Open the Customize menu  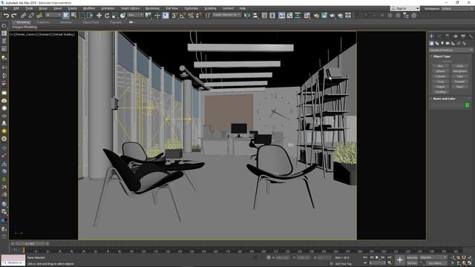point(191,8)
